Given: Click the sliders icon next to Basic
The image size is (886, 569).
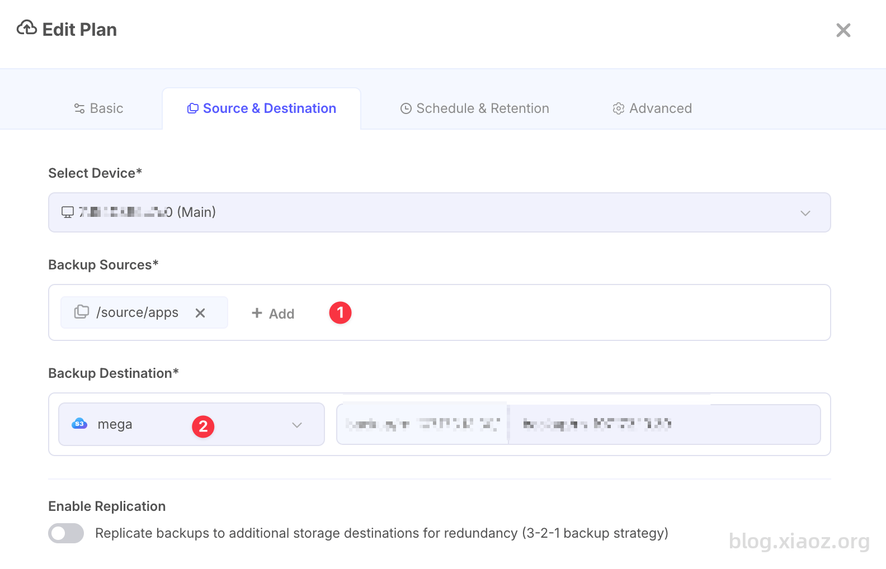Looking at the screenshot, I should tap(79, 108).
